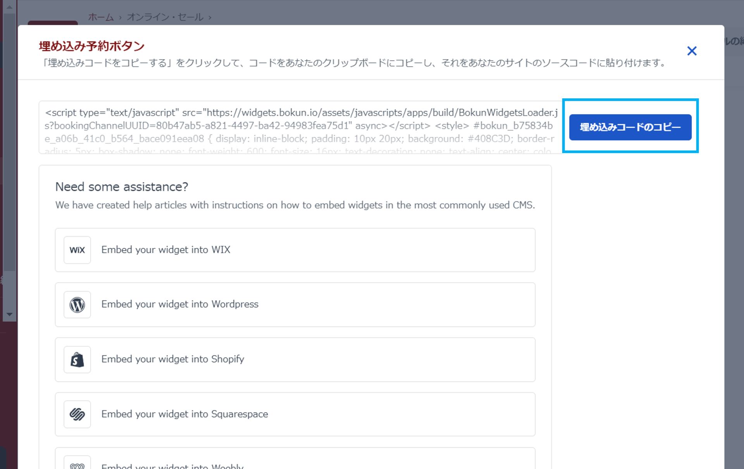Open Embed your widget into Squarespace article
Viewport: 744px width, 469px height.
click(x=184, y=414)
